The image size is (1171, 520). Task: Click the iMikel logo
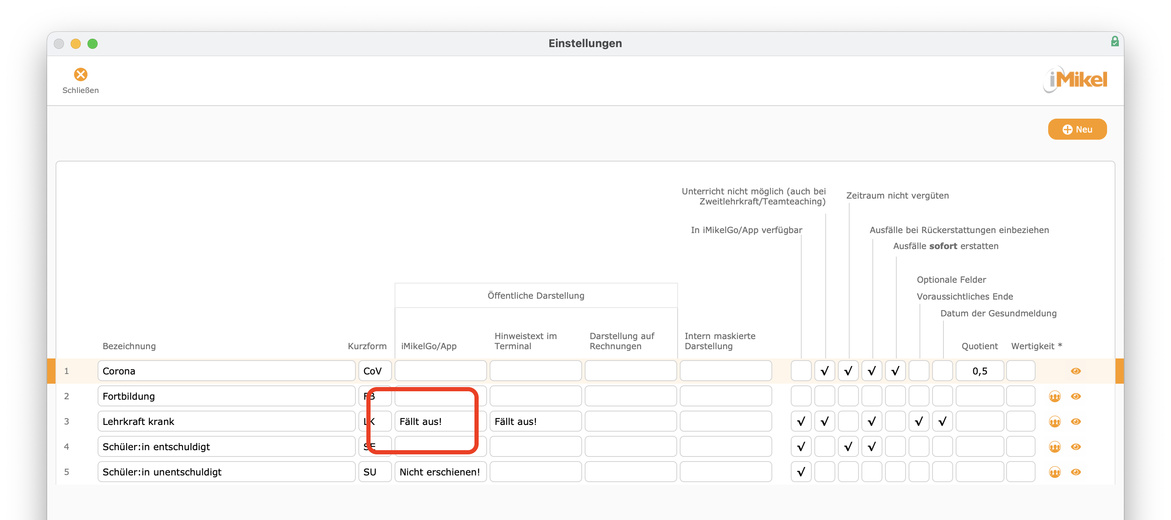click(1075, 80)
